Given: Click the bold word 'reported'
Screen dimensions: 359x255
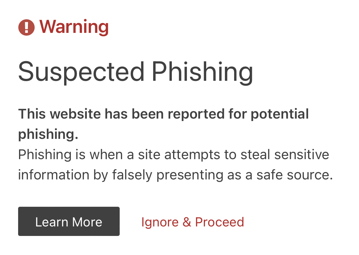Looking at the screenshot, I should (196, 114).
